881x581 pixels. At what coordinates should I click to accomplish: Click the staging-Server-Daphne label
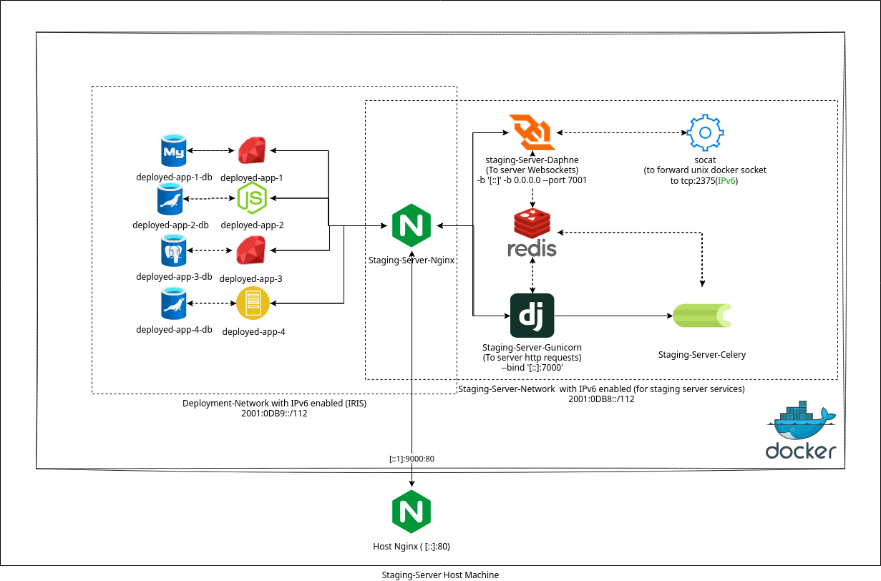532,160
